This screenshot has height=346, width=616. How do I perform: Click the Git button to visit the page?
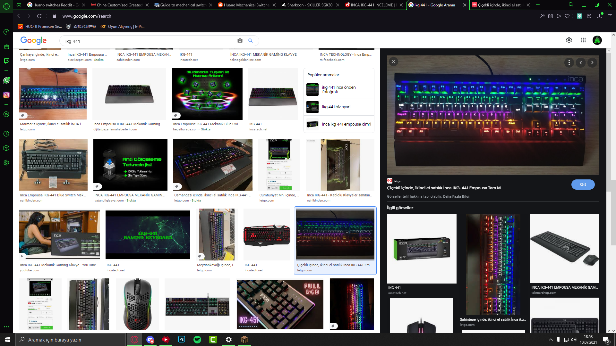(583, 185)
